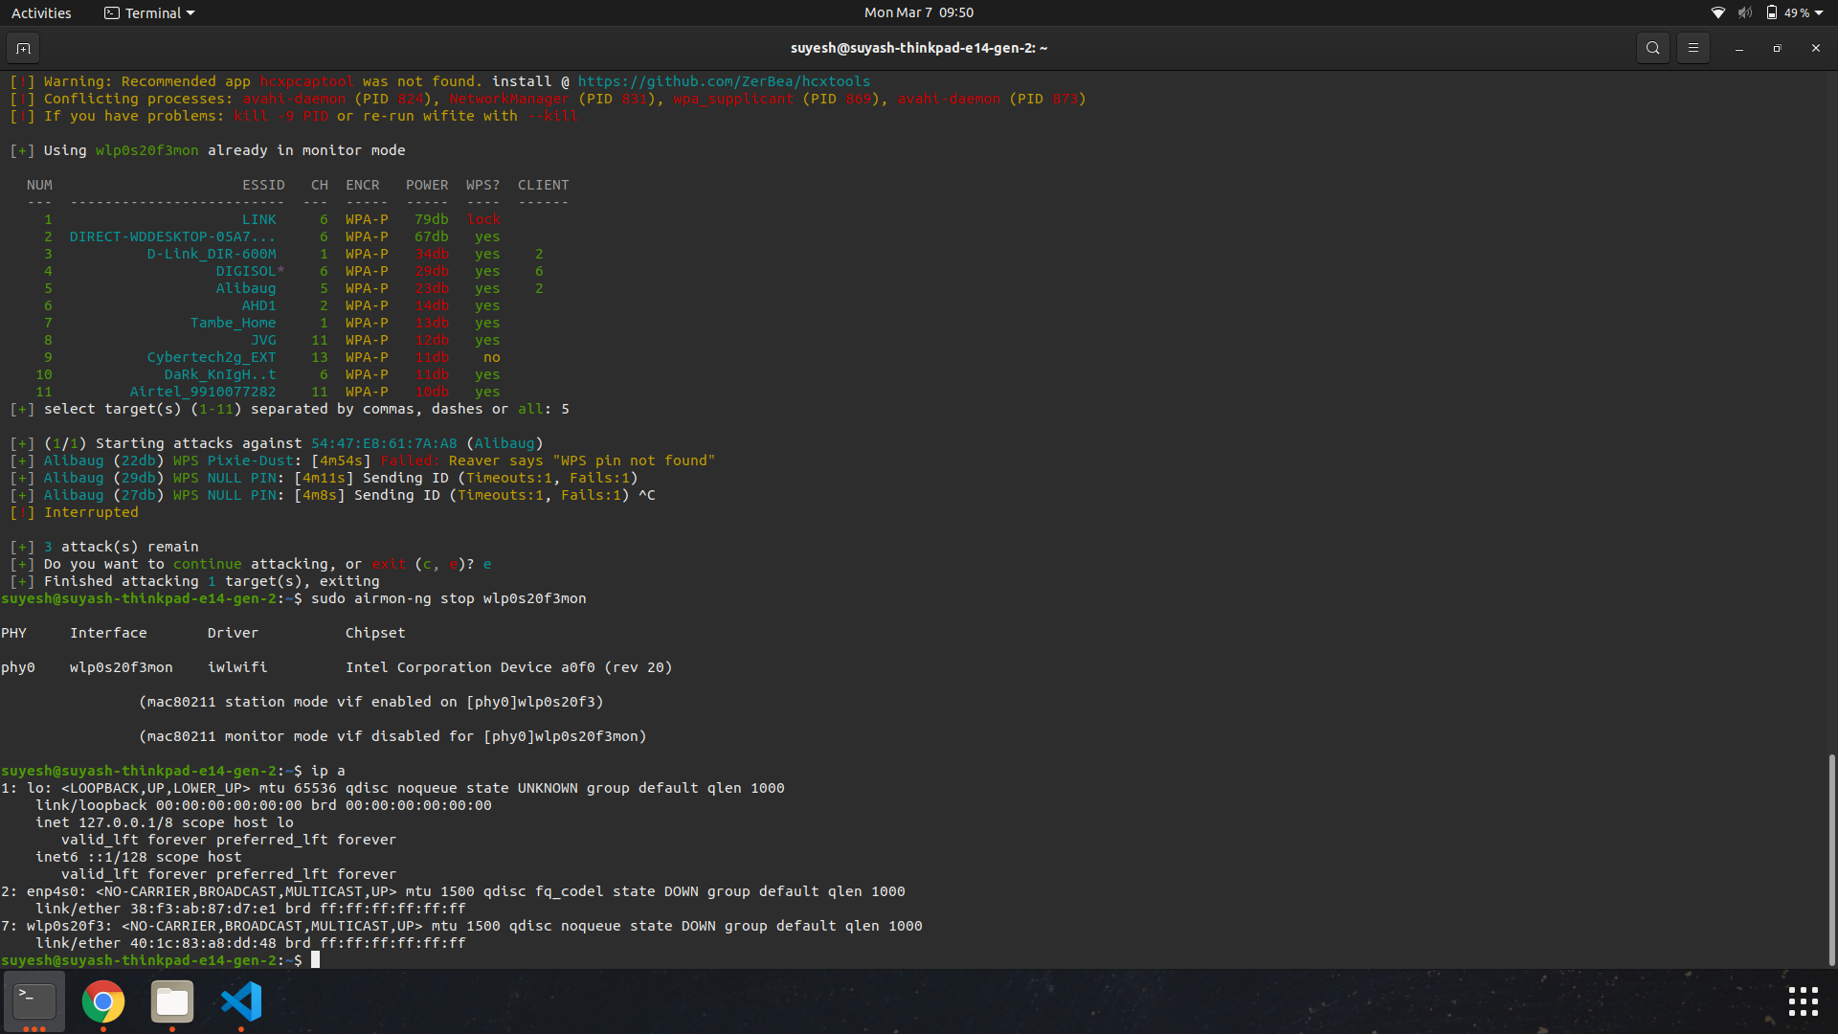1838x1034 pixels.
Task: Click the terminal vertical scrollbar
Action: (x=1831, y=860)
